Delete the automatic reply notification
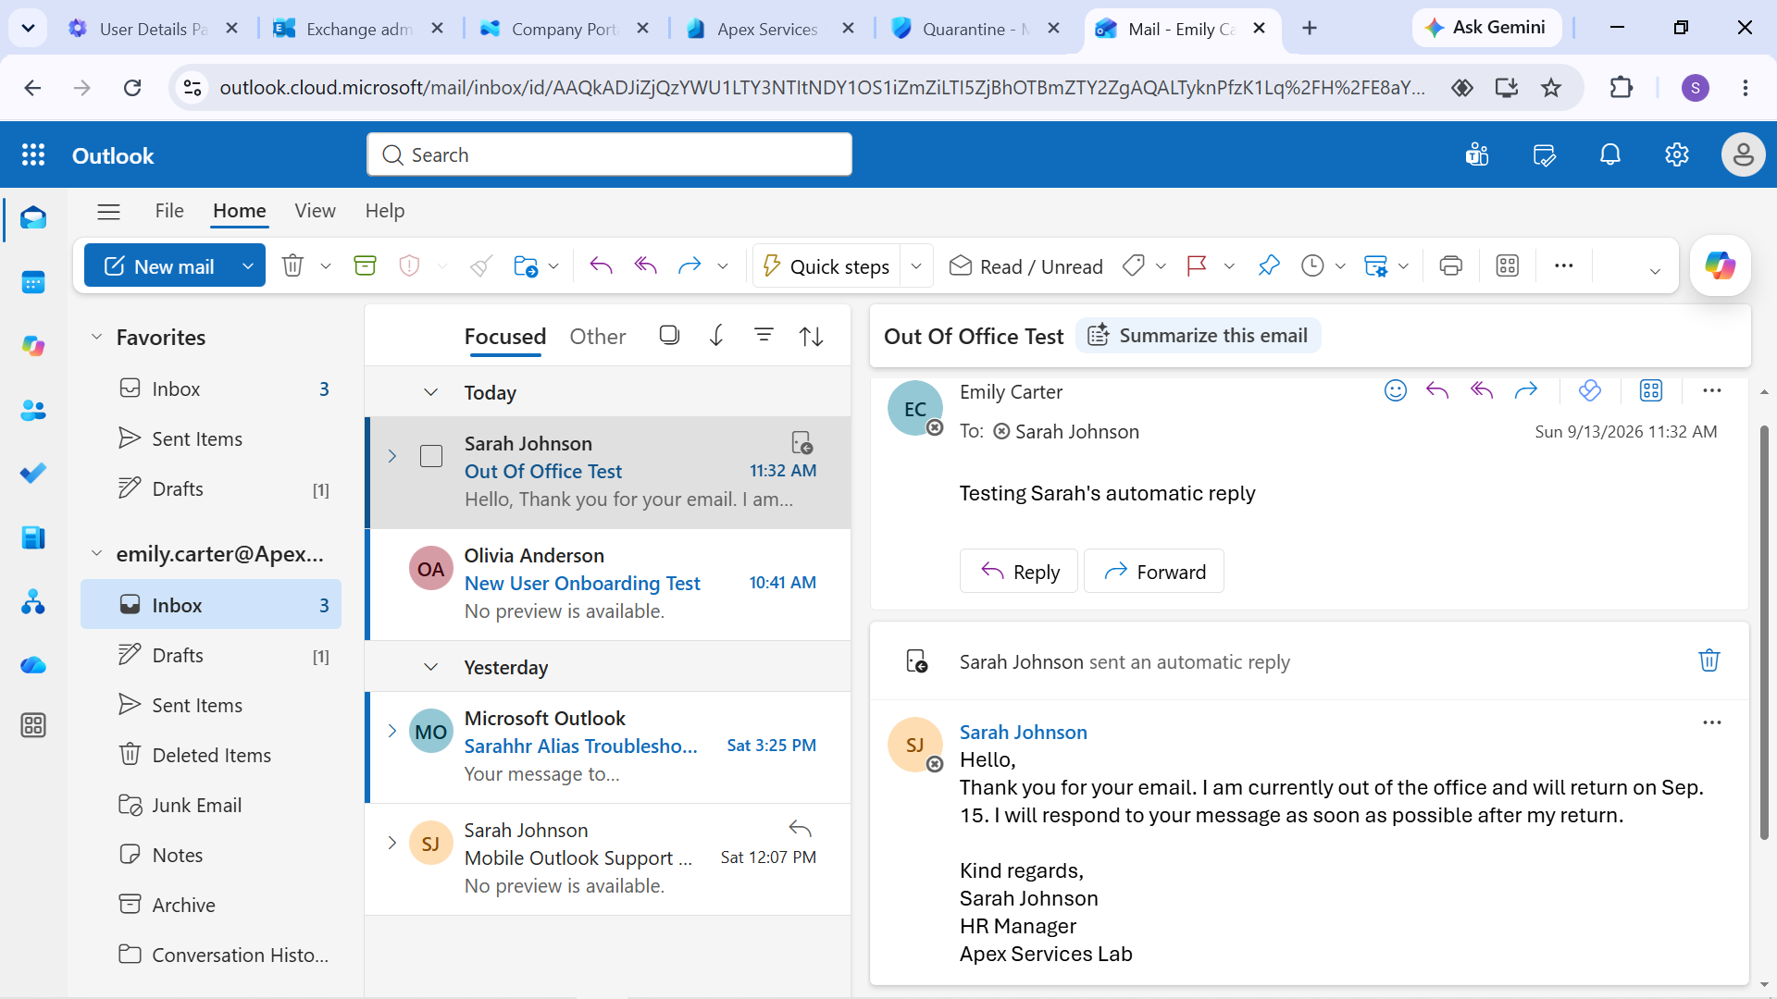Image resolution: width=1777 pixels, height=999 pixels. click(x=1709, y=660)
